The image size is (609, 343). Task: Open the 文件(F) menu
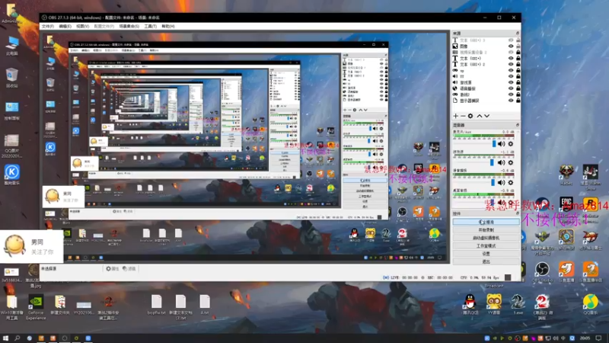48,27
